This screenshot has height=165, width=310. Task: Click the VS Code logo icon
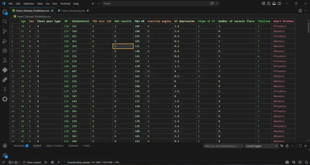point(3,3)
